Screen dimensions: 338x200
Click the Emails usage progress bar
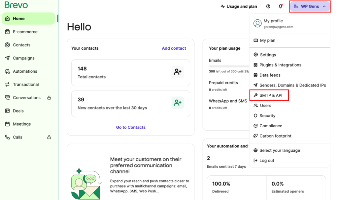[x=229, y=66]
